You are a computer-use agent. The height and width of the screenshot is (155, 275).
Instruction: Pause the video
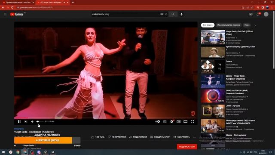point(19,121)
